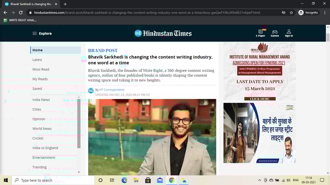Open File Explorer from taskbar
330x185 pixels.
coord(136,180)
